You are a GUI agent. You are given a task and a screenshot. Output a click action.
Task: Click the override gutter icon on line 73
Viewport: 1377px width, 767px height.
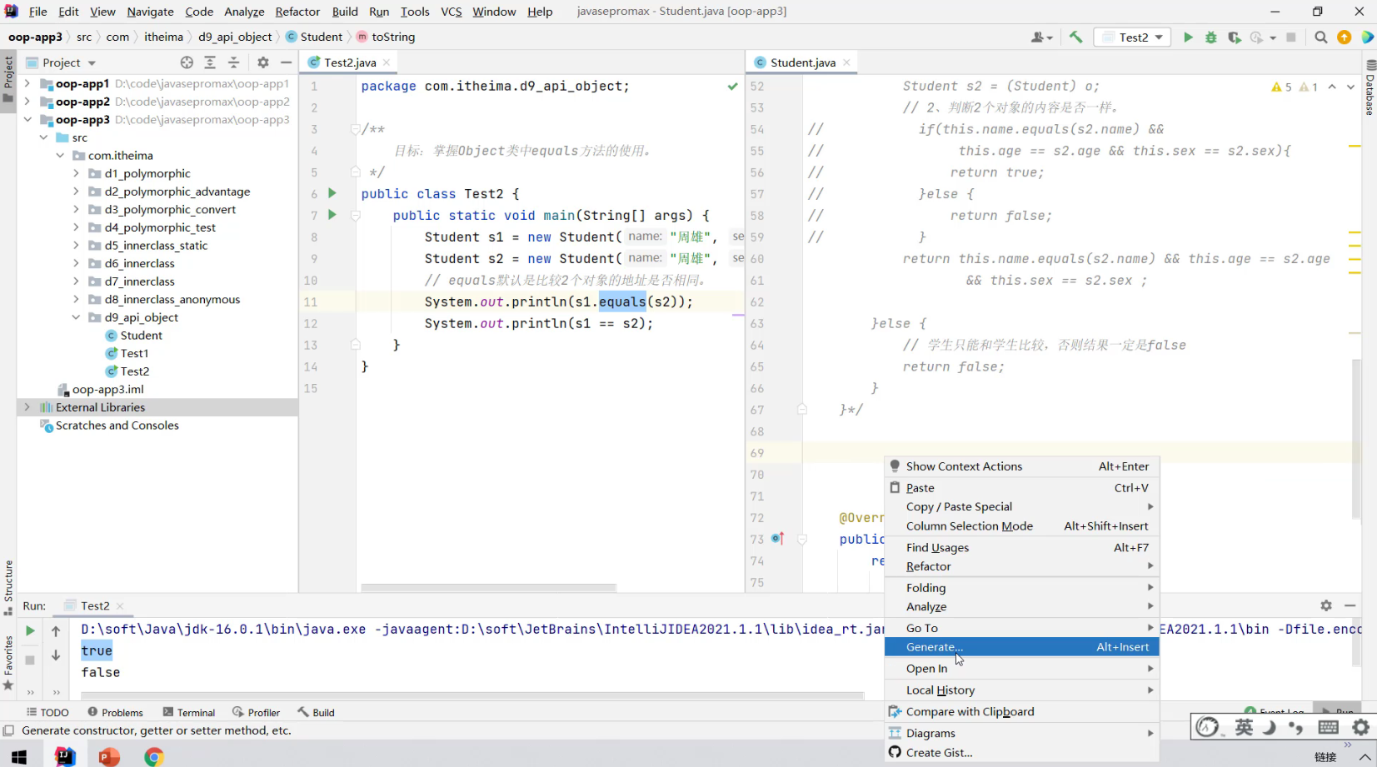click(777, 539)
